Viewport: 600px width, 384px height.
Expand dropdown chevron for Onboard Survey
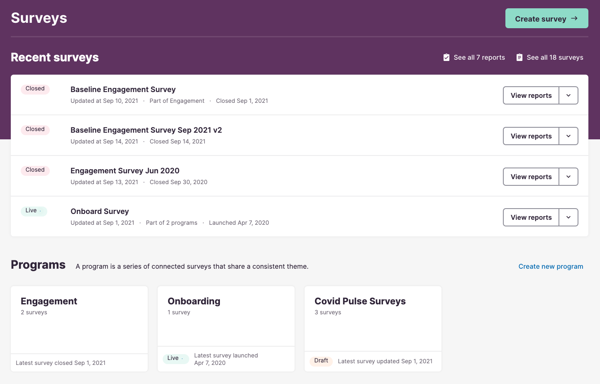568,217
